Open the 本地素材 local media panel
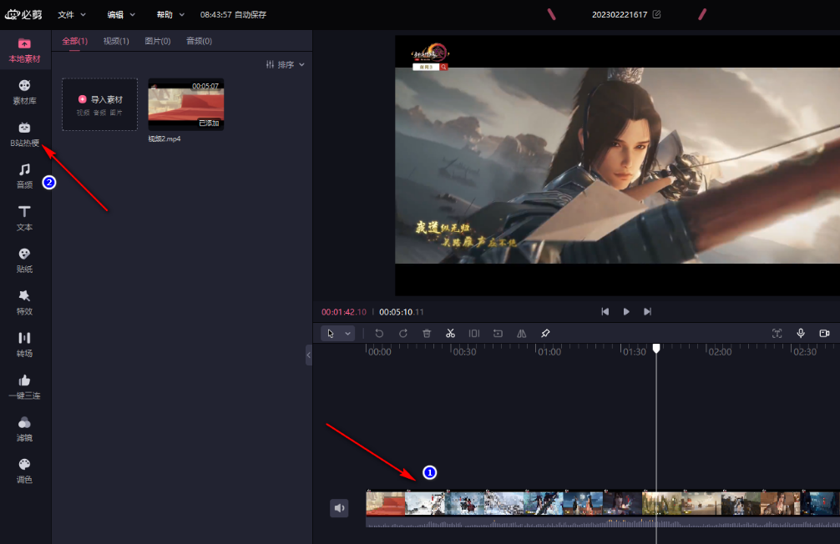840x544 pixels. coord(25,51)
